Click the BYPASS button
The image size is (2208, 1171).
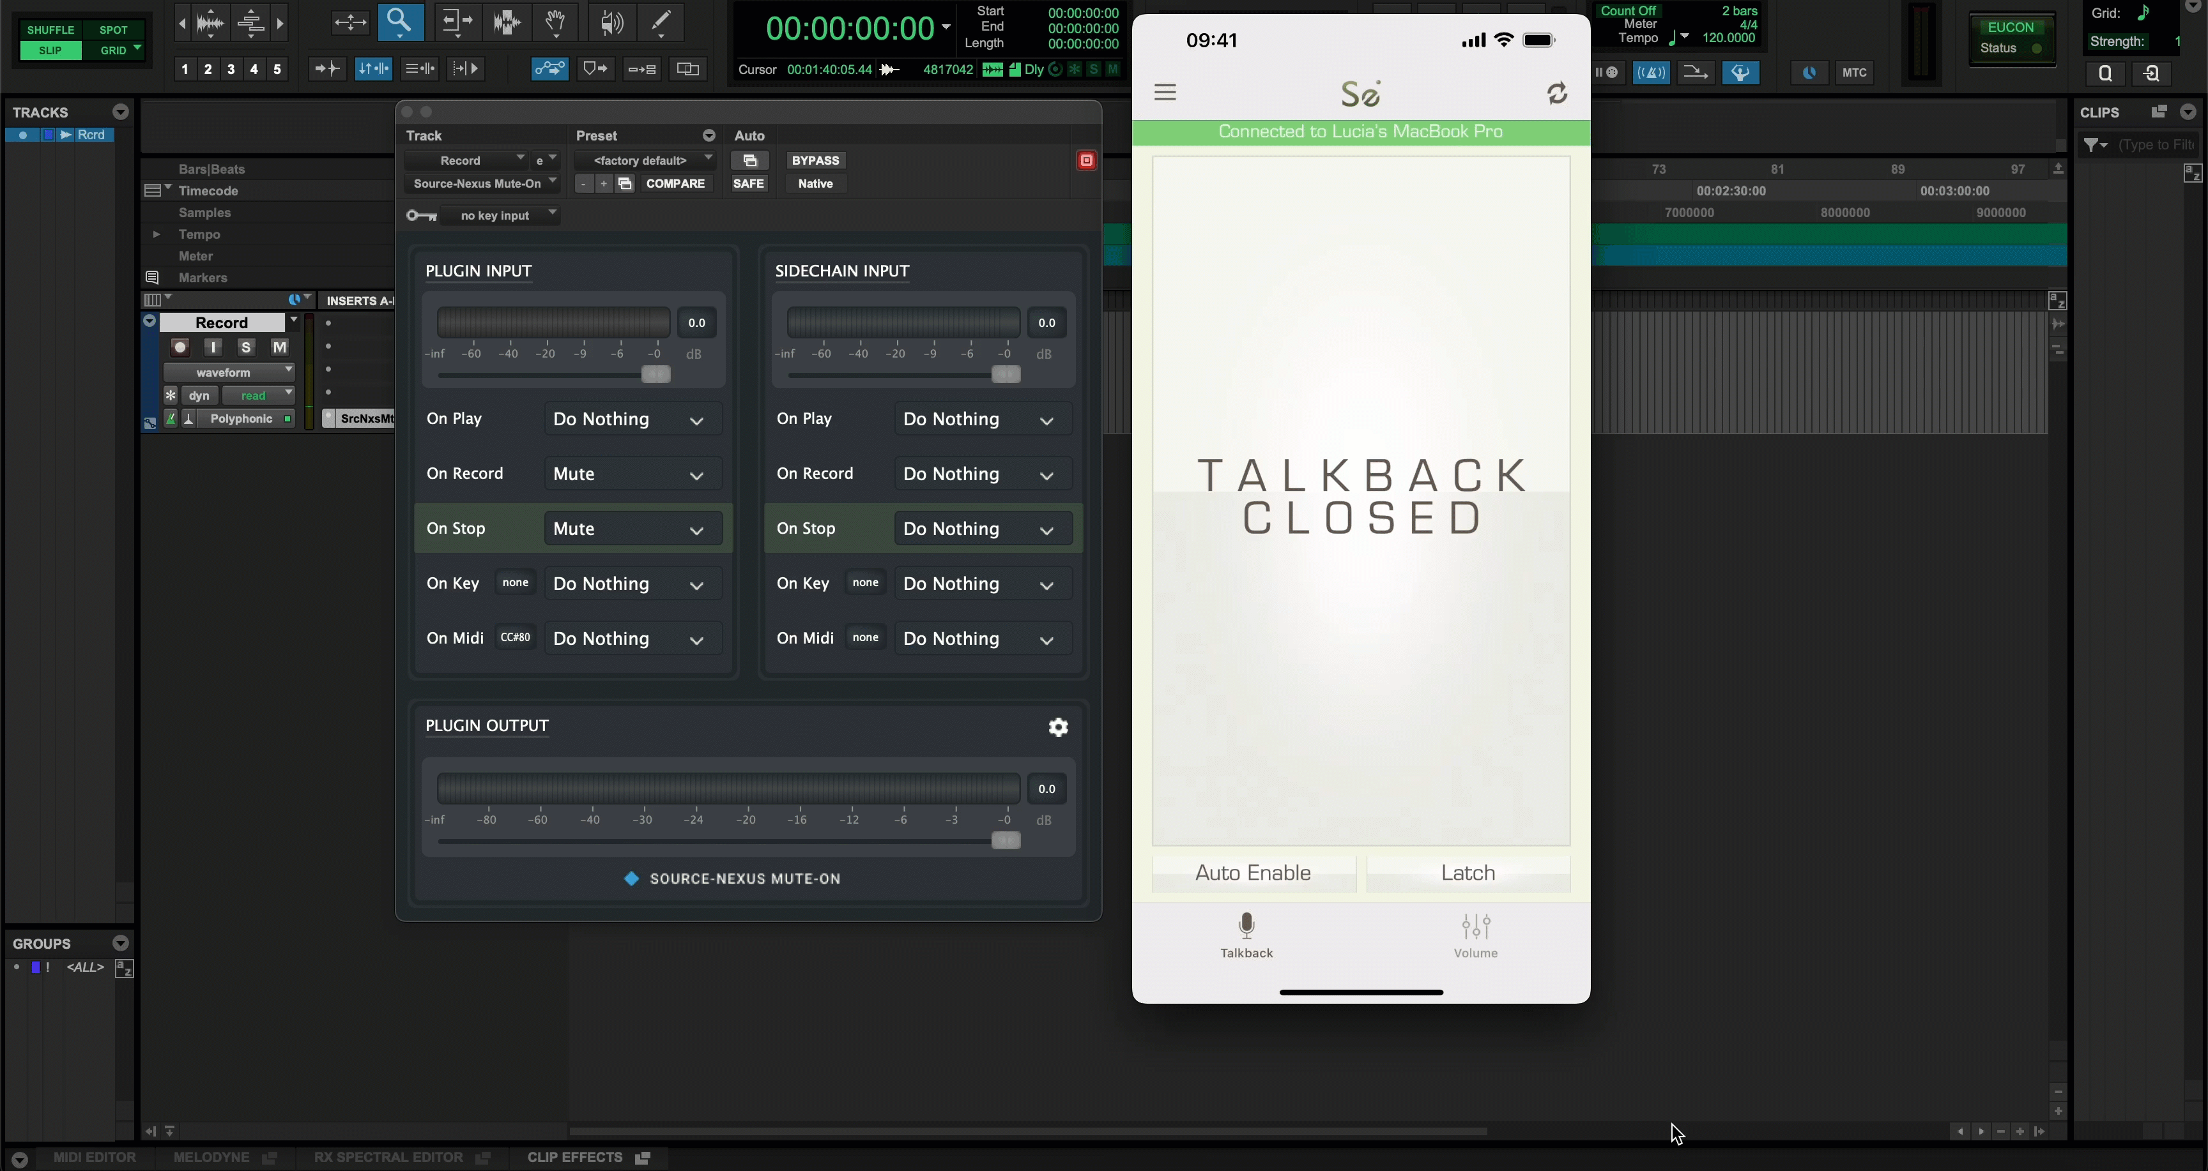(x=815, y=160)
